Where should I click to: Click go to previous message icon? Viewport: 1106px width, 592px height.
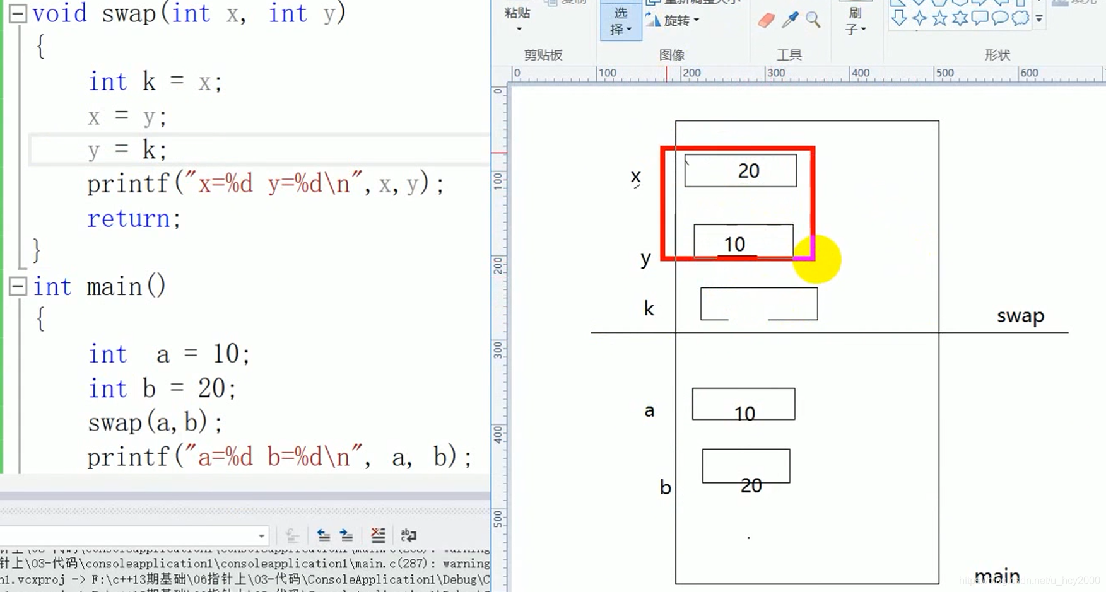coord(324,535)
